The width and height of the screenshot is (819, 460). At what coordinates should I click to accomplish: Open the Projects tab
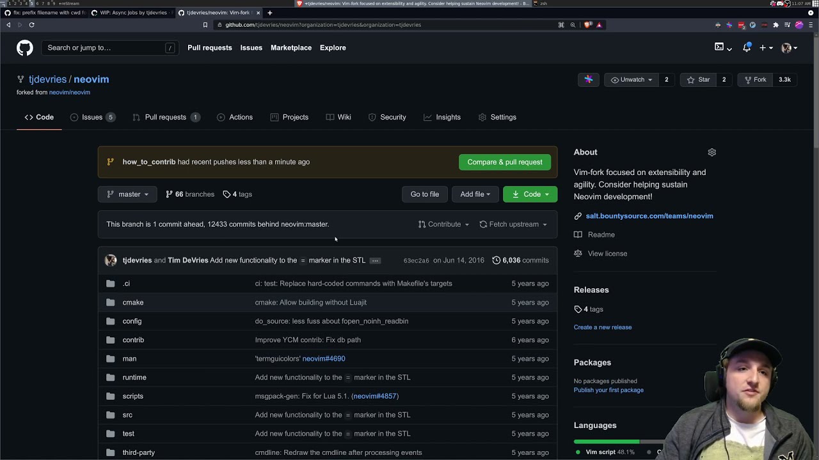tap(289, 117)
